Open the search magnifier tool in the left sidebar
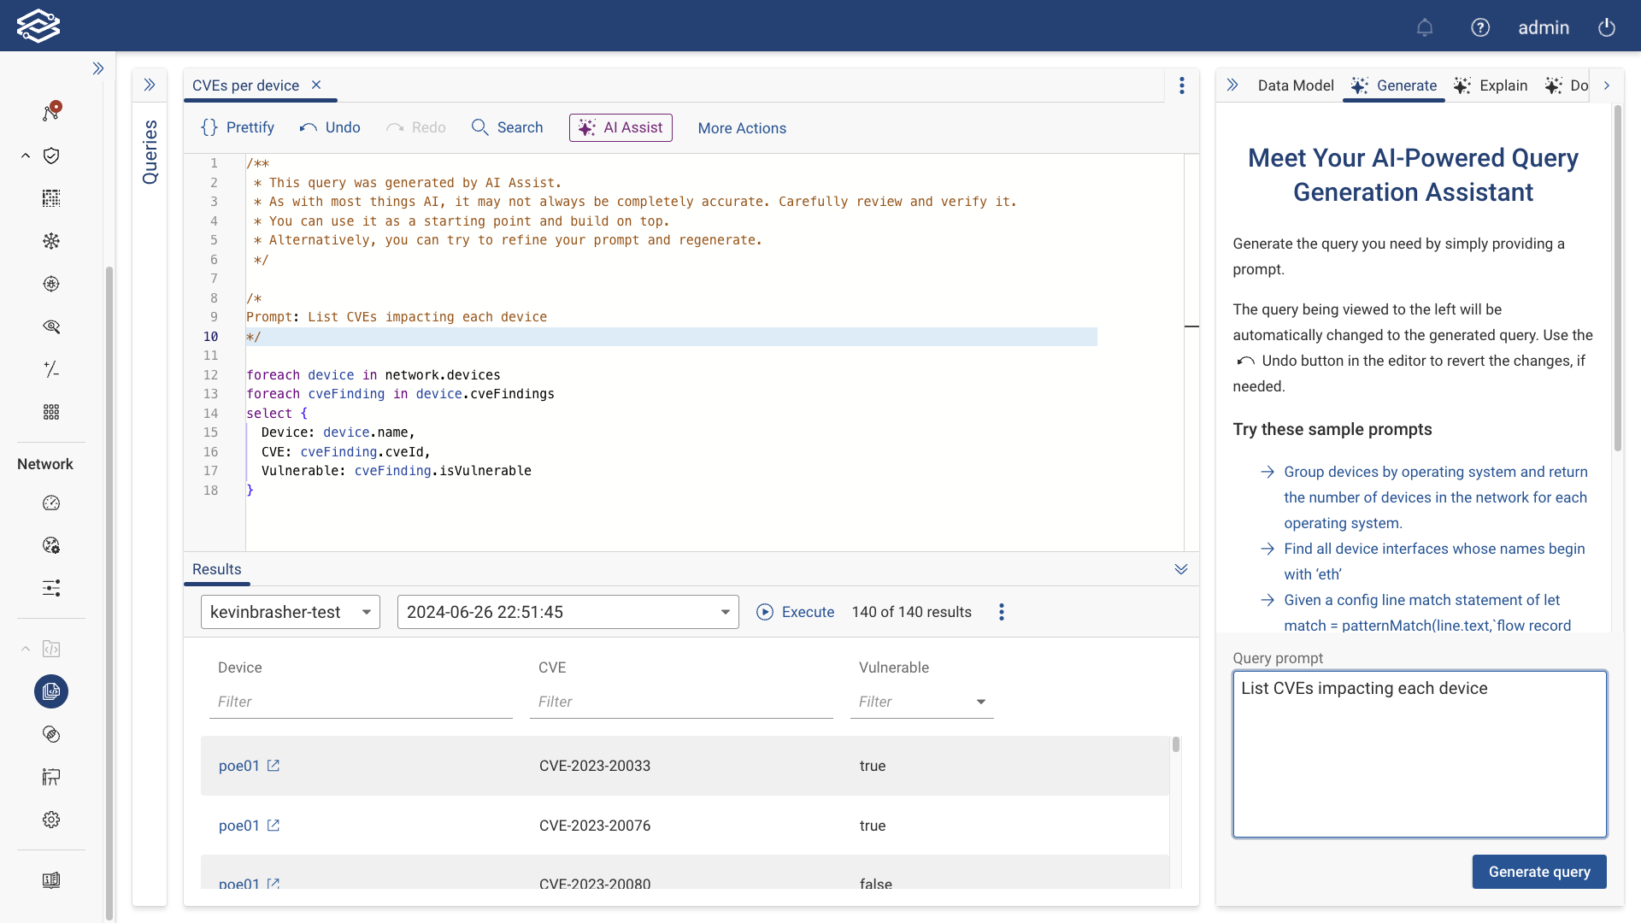Viewport: 1641px width, 923px height. point(51,326)
